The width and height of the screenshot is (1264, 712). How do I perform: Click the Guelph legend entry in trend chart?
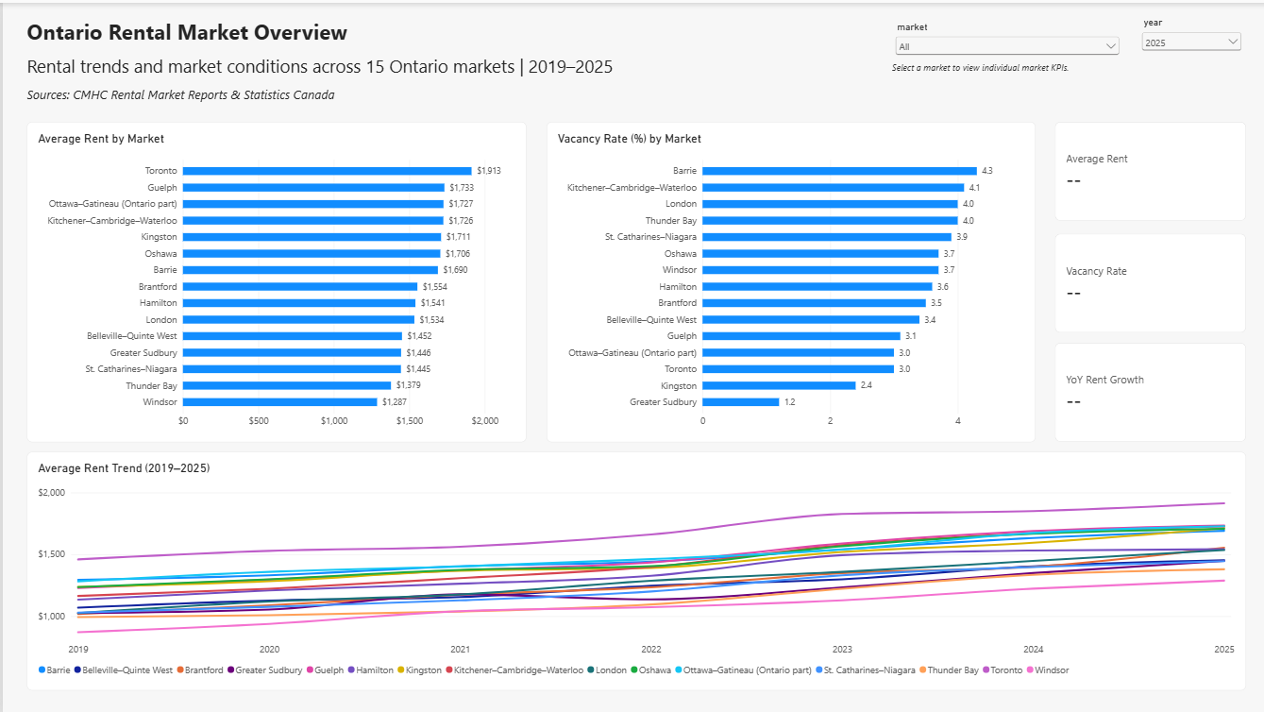325,670
